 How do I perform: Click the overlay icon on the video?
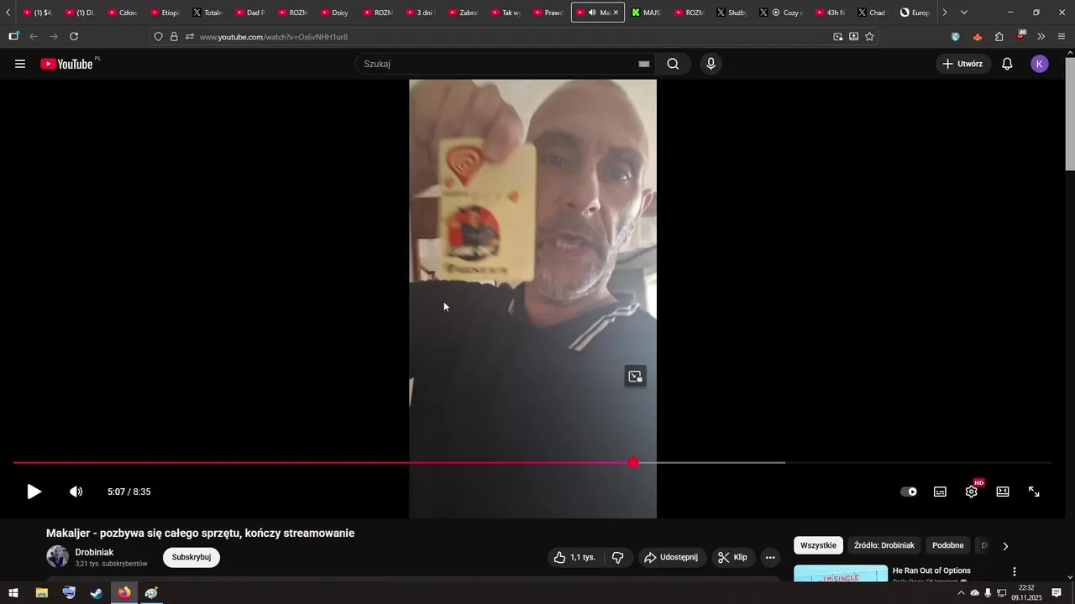635,377
